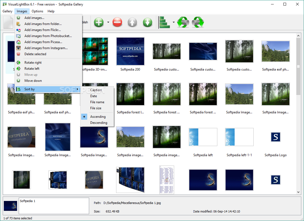Click the caption text field containing Softpedia 1
This screenshot has width=304, height=221.
[x=54, y=206]
